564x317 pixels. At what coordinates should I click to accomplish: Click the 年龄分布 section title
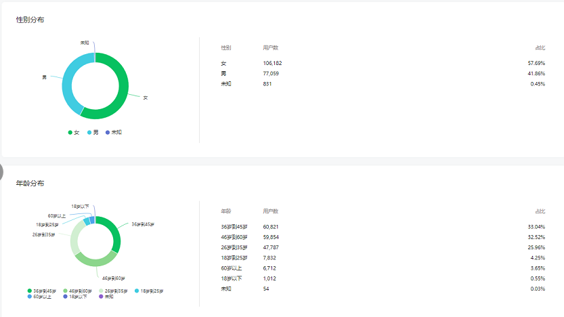[30, 183]
